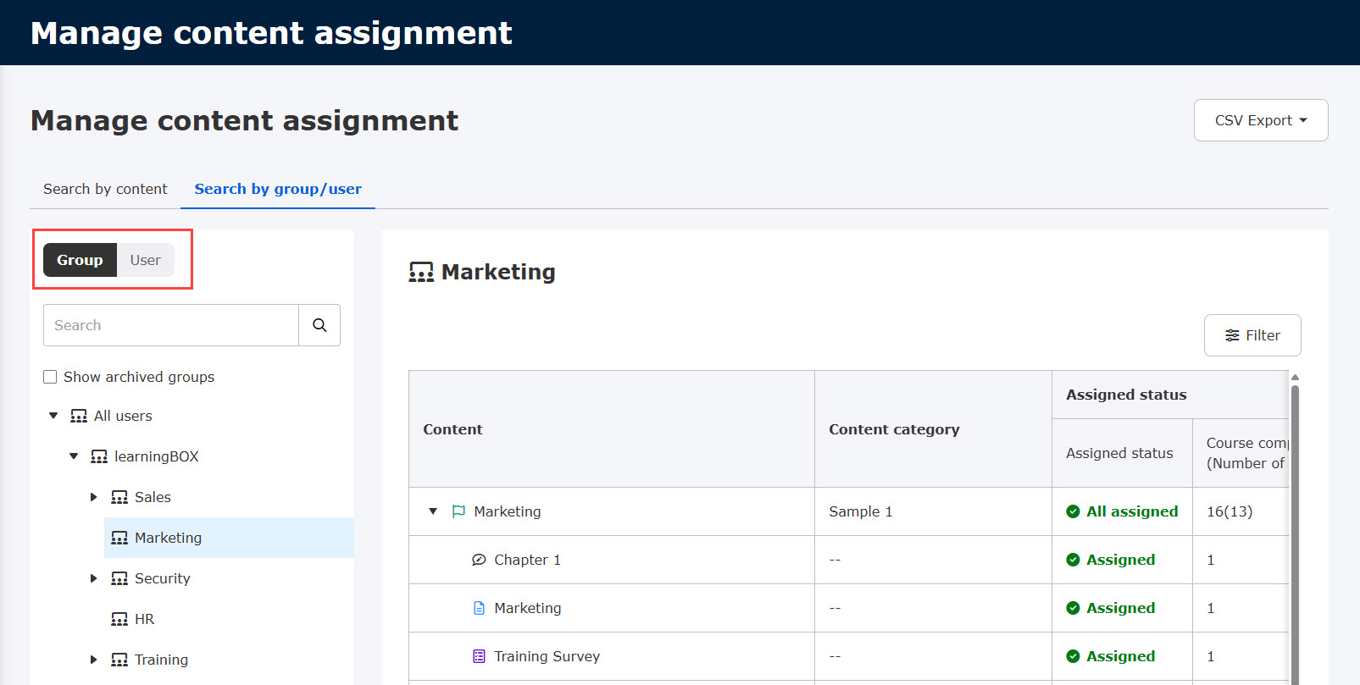Click green check icon in Chapter 1 row
The image size is (1360, 685).
pos(1073,560)
